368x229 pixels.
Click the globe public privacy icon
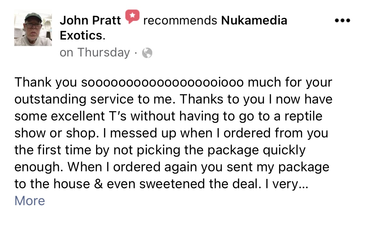147,53
